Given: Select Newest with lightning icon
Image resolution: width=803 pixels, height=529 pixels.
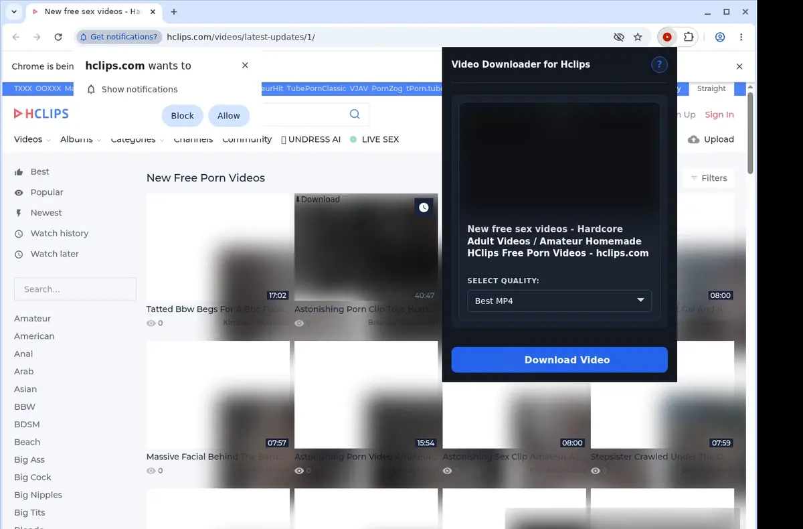Looking at the screenshot, I should (x=38, y=213).
